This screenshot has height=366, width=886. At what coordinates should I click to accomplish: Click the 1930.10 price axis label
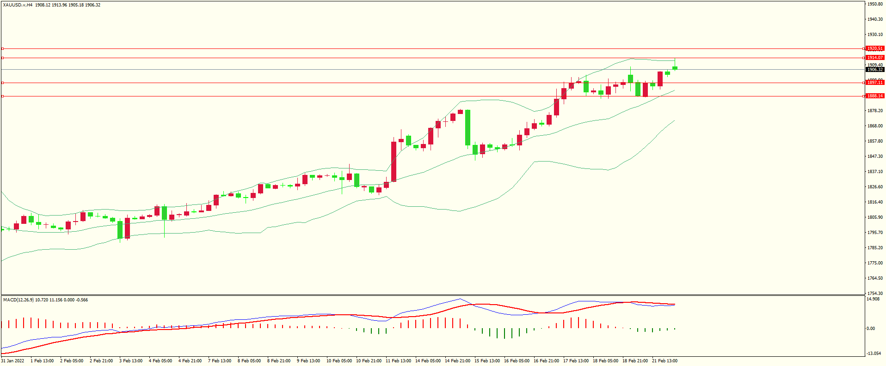pyautogui.click(x=875, y=35)
